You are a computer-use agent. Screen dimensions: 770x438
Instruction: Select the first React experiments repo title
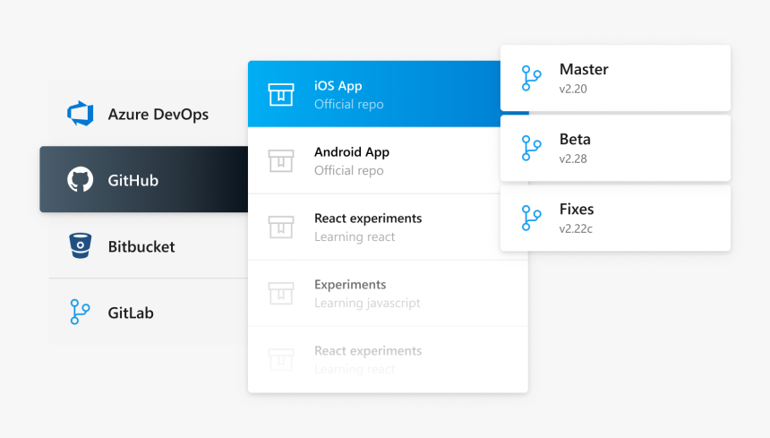[x=368, y=218]
